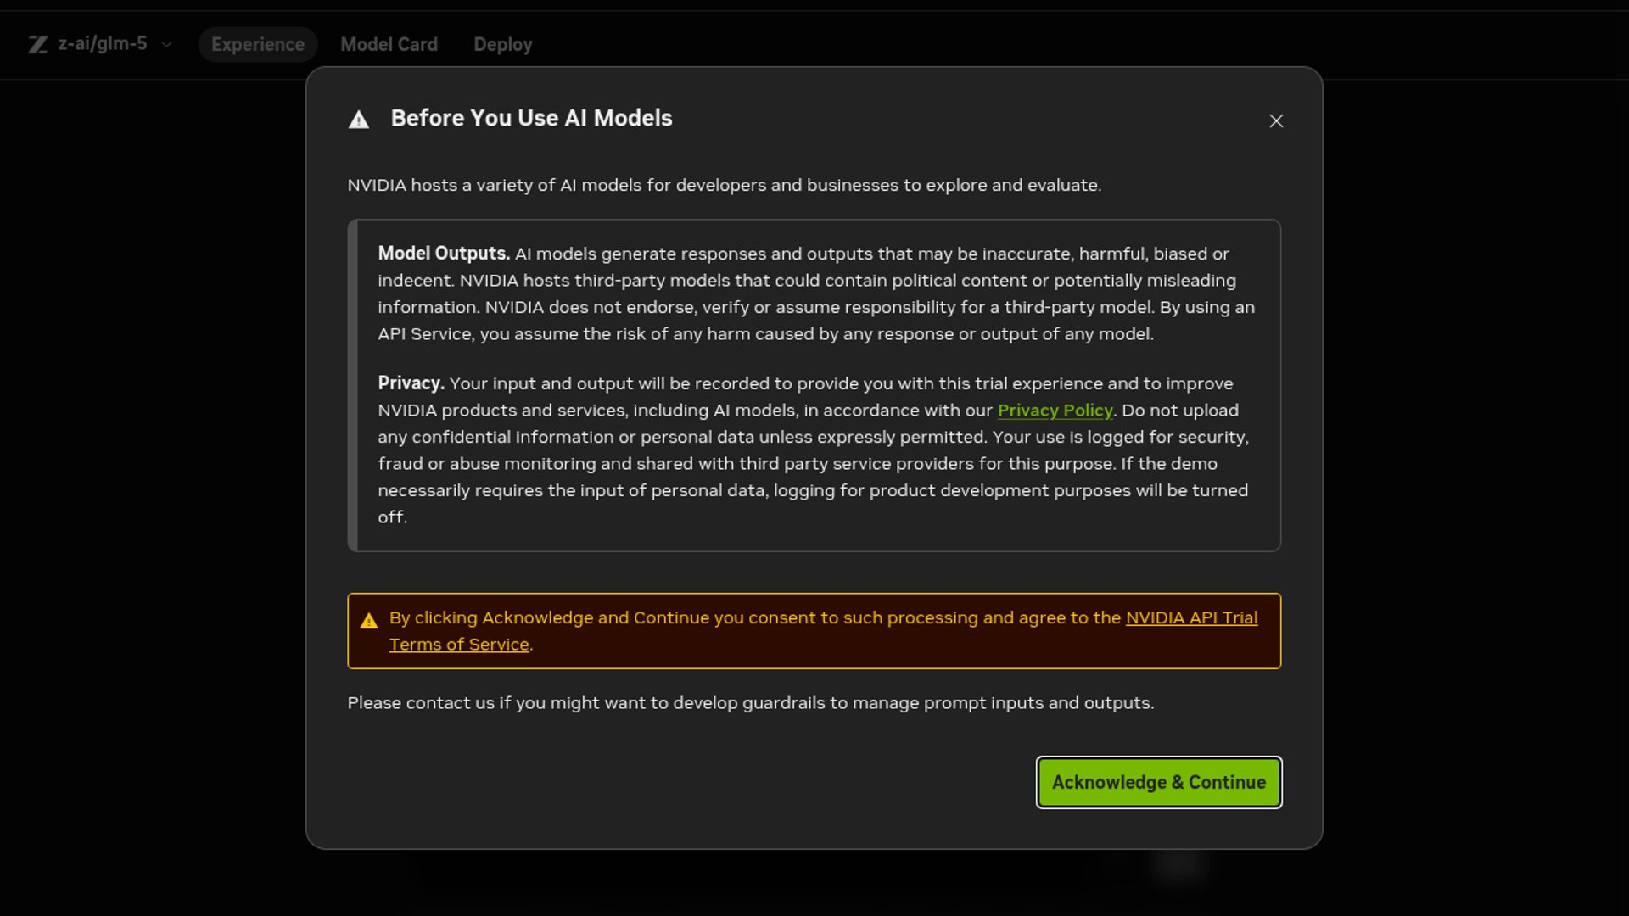Click the bold Model Outputs label
The height and width of the screenshot is (916, 1629).
(443, 254)
